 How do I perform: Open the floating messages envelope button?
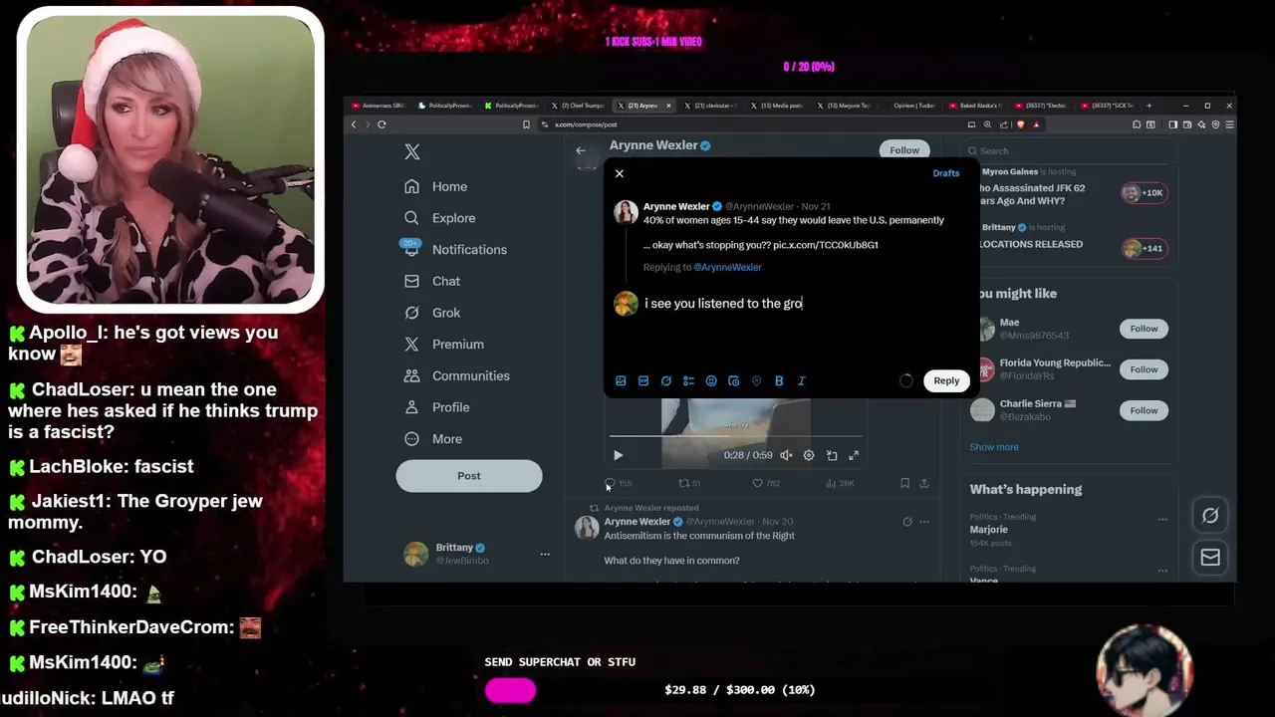tap(1210, 558)
